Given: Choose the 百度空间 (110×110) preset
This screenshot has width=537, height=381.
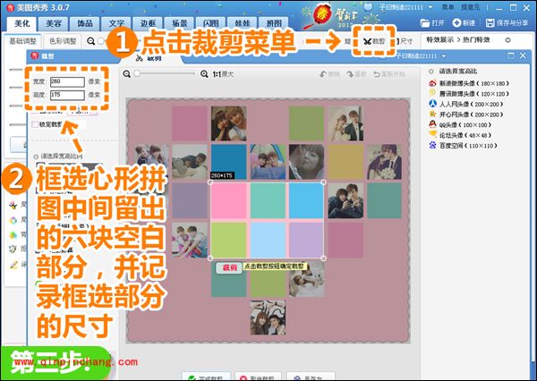Looking at the screenshot, I should (463, 146).
